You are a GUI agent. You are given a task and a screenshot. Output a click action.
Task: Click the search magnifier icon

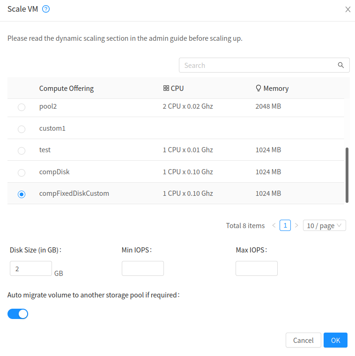341,65
